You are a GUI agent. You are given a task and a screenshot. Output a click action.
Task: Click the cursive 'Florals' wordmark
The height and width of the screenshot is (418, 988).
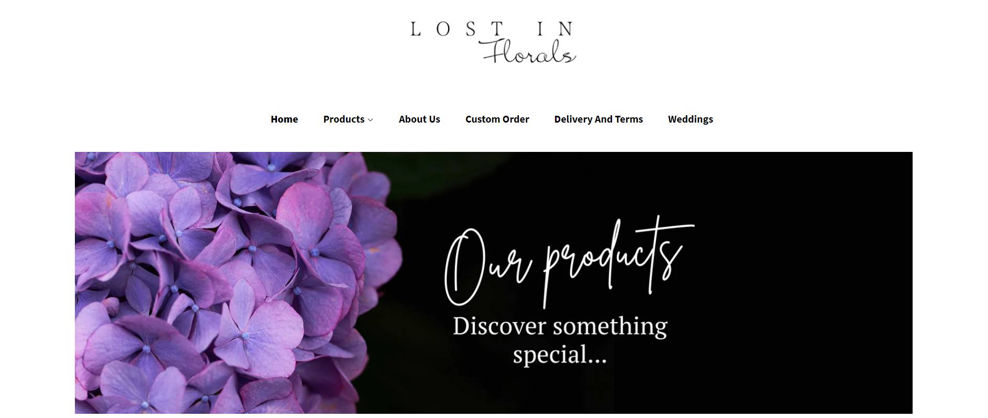(x=528, y=52)
